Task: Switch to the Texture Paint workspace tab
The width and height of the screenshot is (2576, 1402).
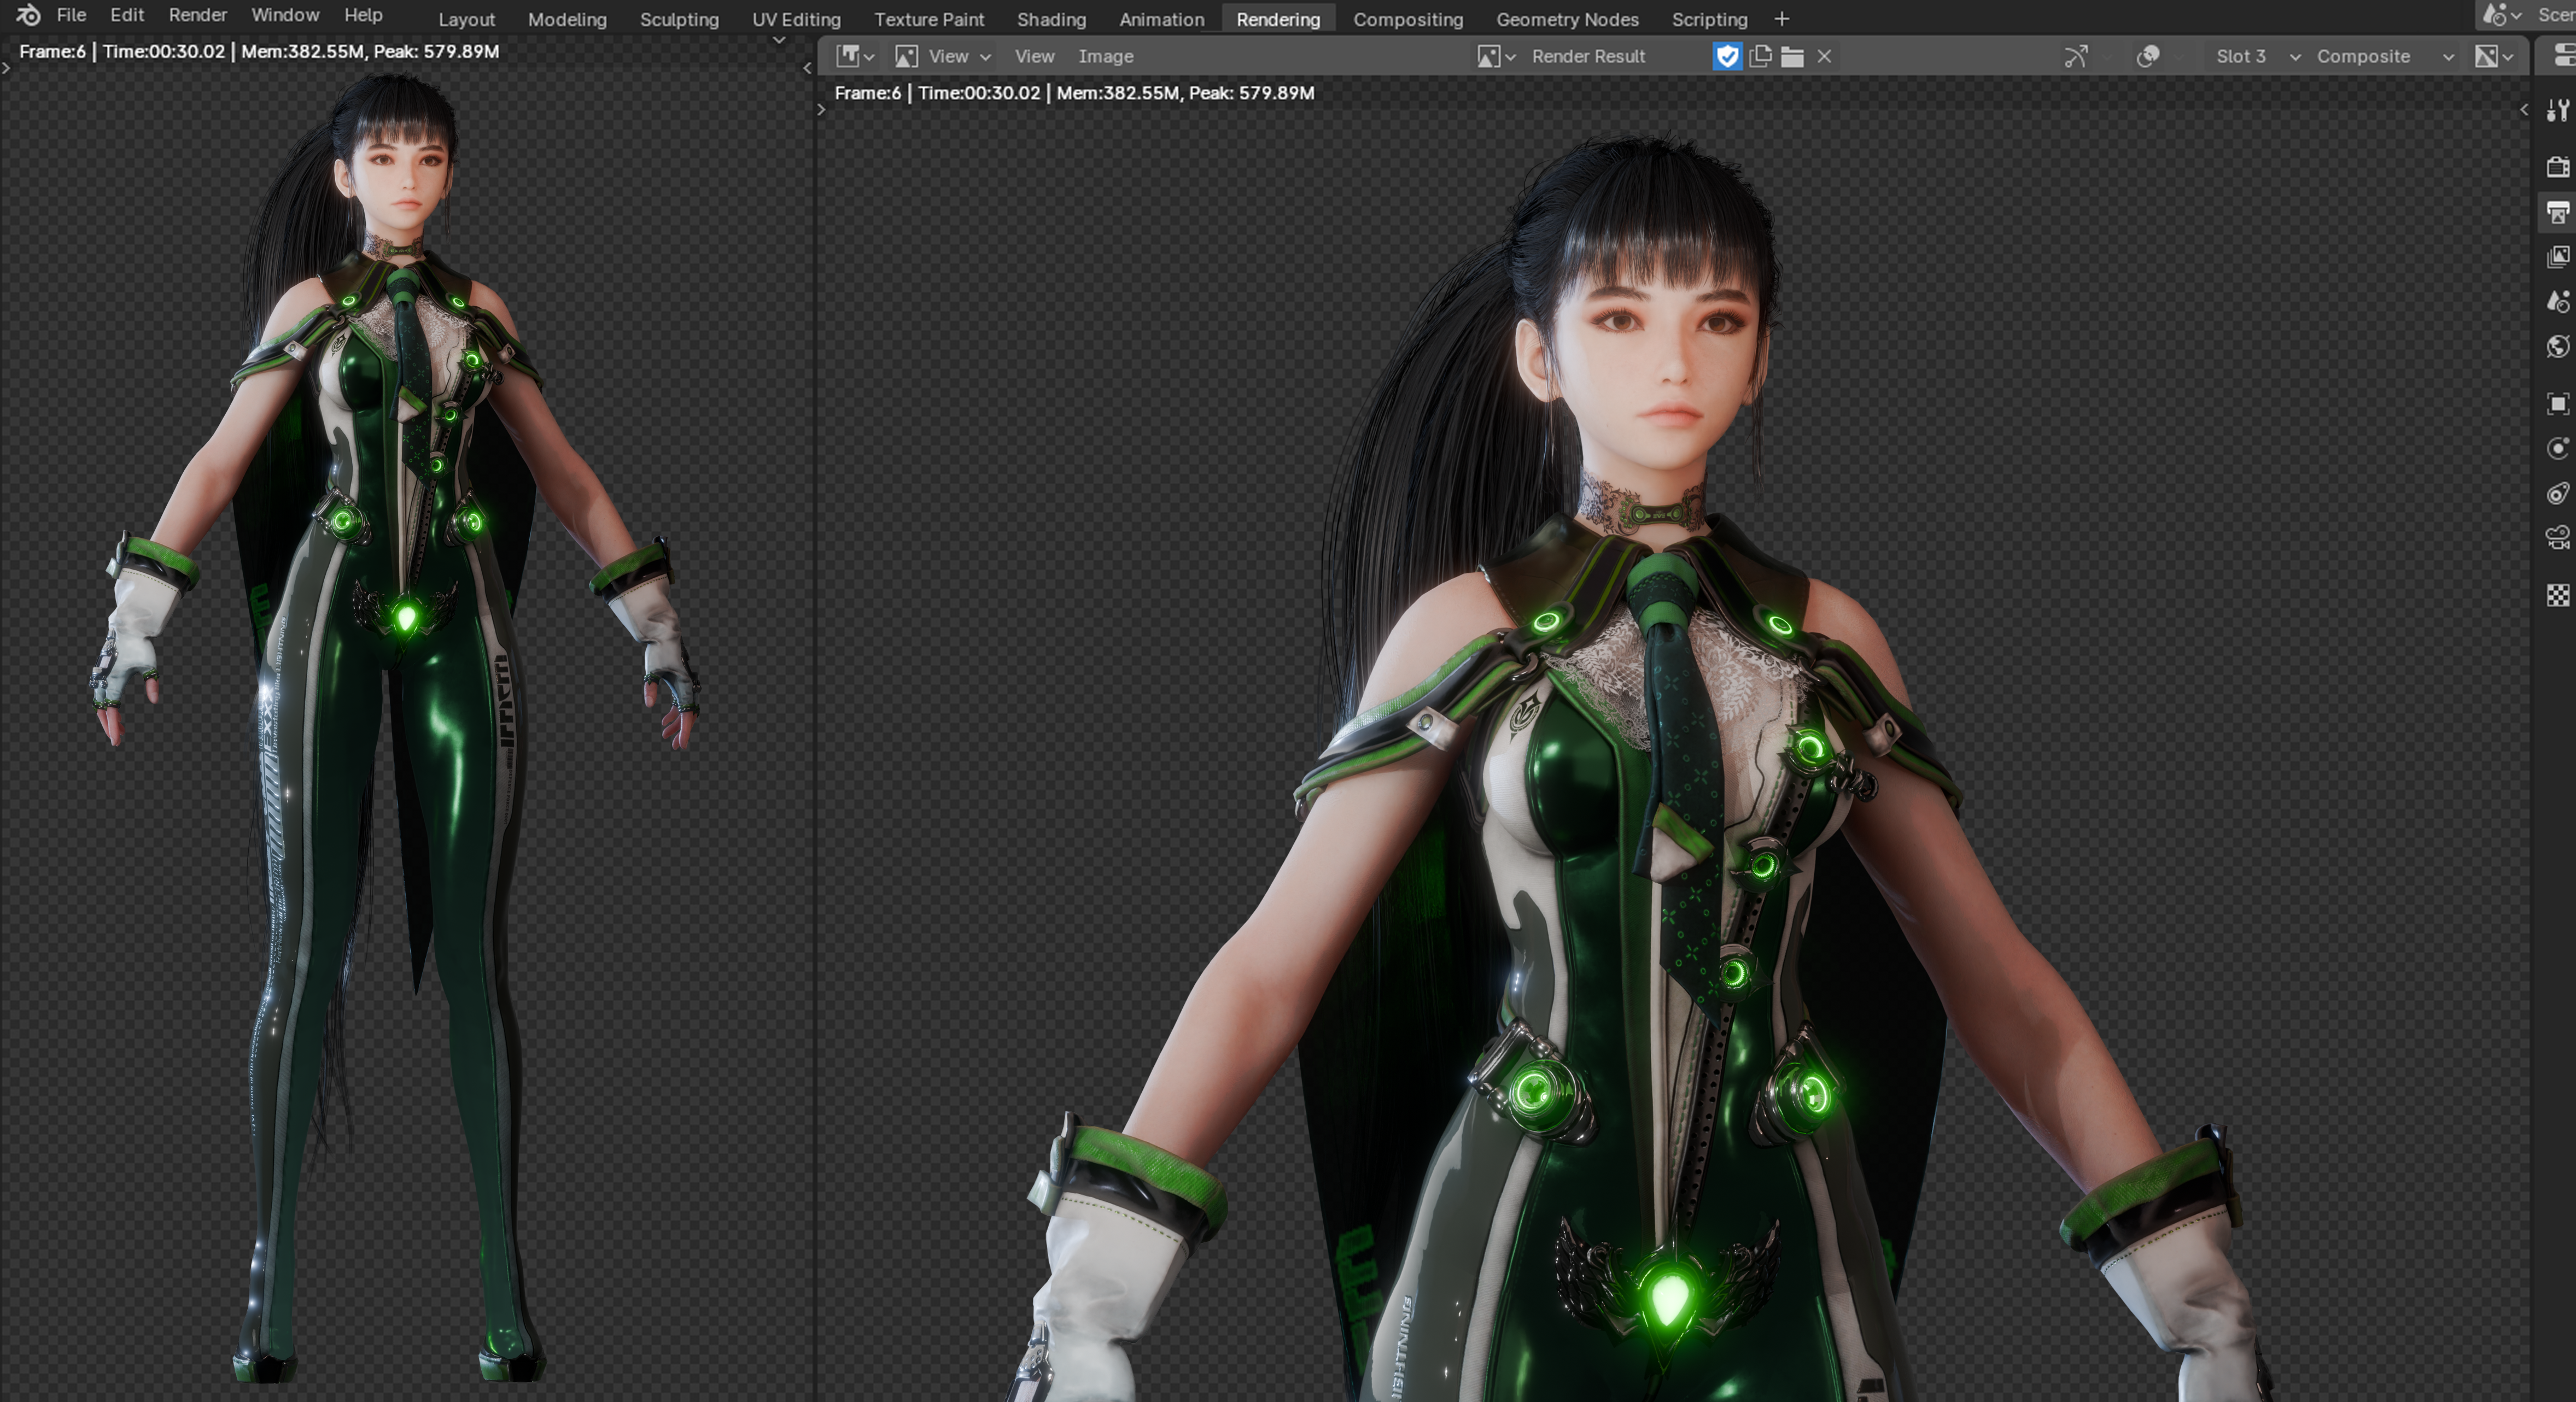Action: pos(929,19)
